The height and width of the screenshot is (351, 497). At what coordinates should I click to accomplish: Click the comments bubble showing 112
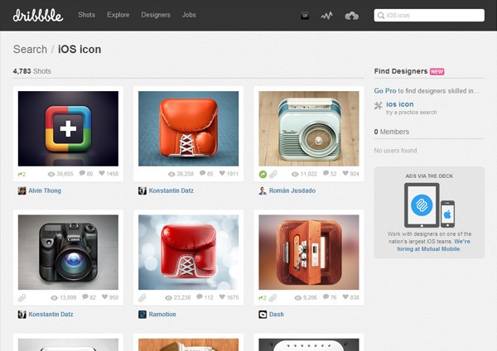tap(200, 297)
